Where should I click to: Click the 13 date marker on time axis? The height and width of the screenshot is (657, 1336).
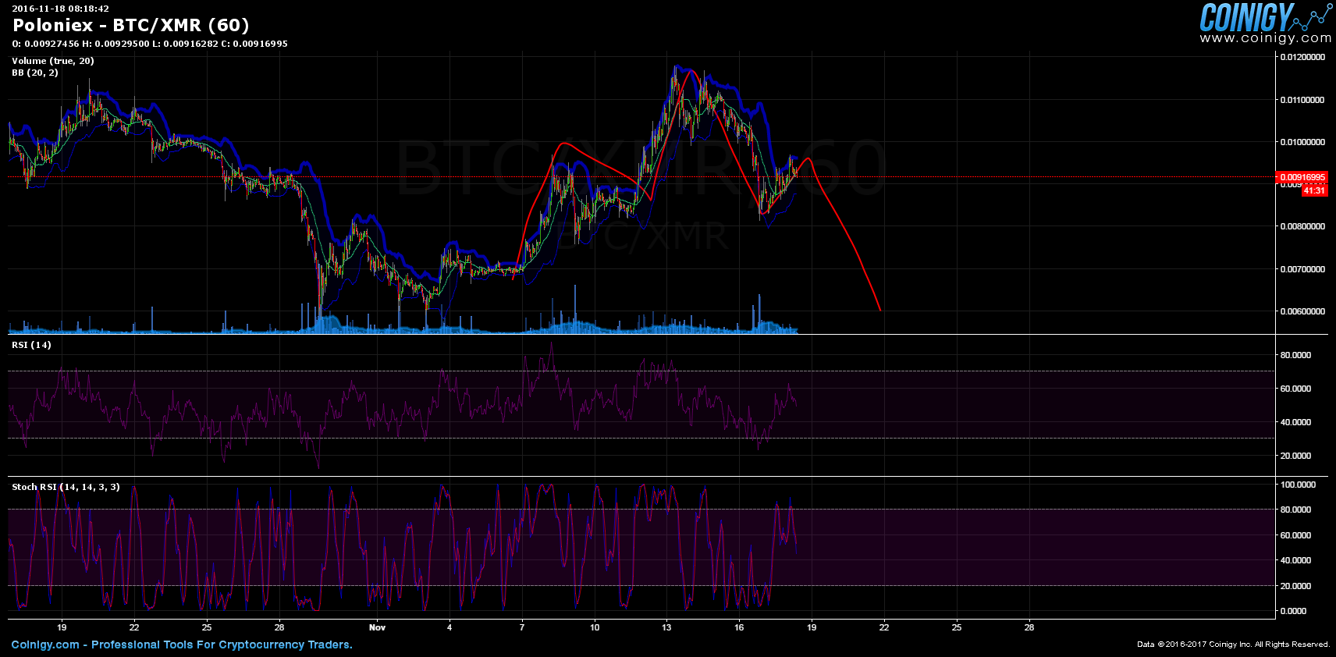tap(666, 627)
